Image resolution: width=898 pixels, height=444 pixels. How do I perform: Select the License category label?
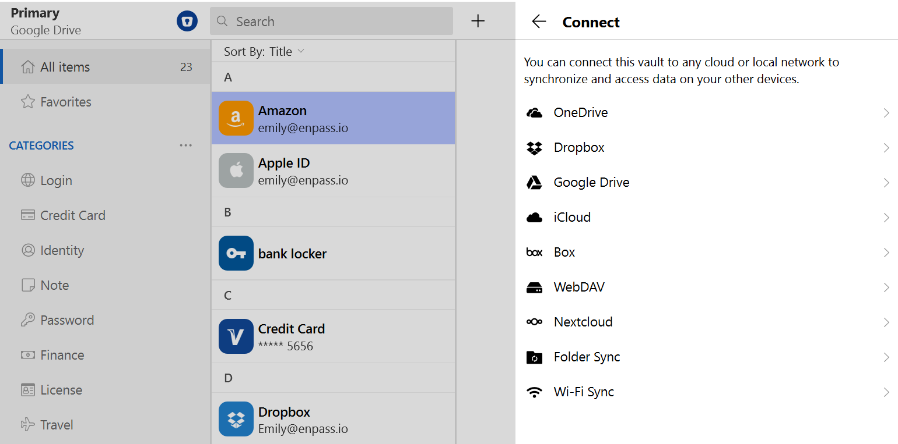click(x=61, y=390)
